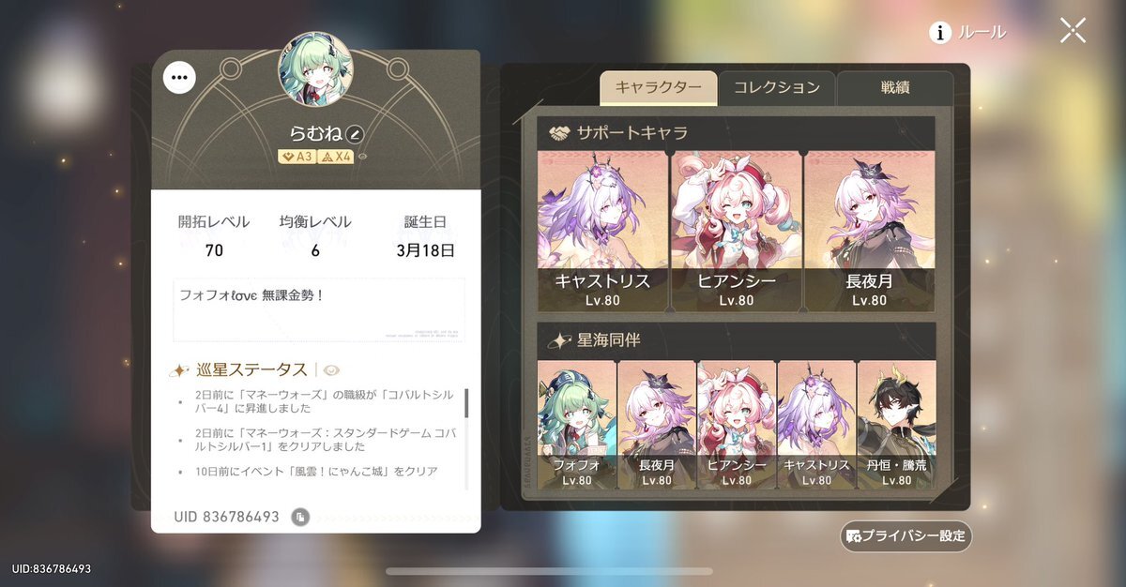1126x587 pixels.
Task: Tap the profile avatar picture
Action: (x=315, y=69)
